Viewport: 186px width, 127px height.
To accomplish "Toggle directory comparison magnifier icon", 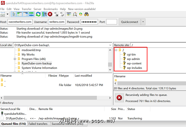I will [x=75, y=14].
